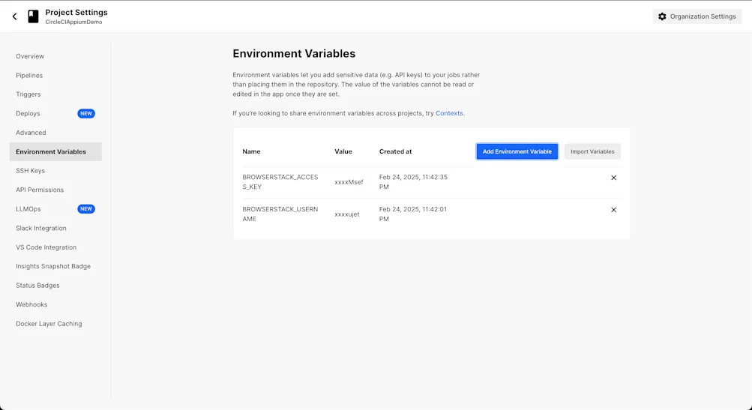
Task: Click the Project Settings title
Action: coord(76,13)
